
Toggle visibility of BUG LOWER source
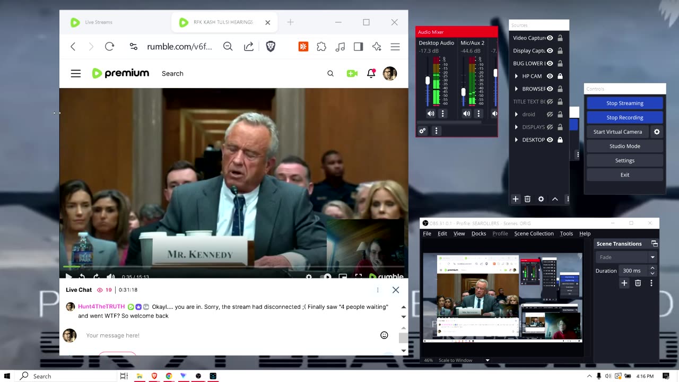coord(550,63)
